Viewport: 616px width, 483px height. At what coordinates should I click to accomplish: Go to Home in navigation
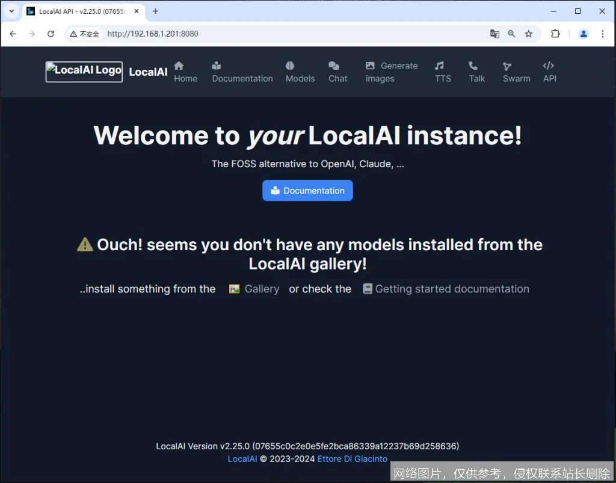185,72
